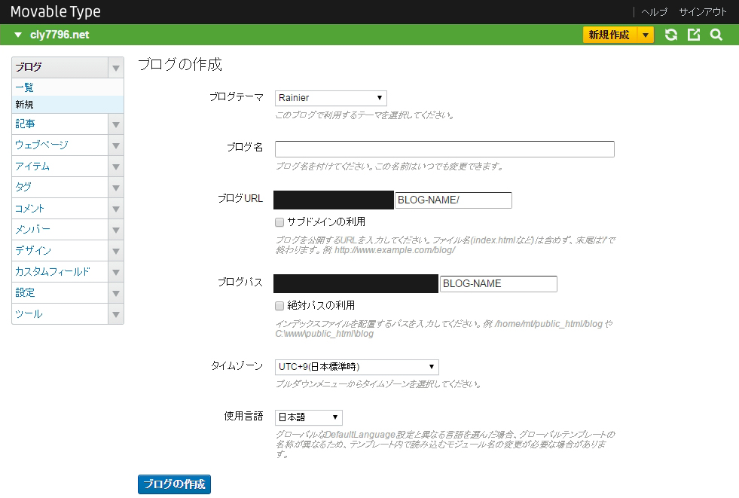
Task: Click inside the ブログ名 input field
Action: pyautogui.click(x=444, y=148)
